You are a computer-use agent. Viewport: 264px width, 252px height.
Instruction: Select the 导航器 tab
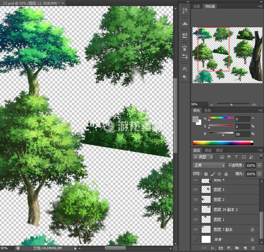(210, 6)
